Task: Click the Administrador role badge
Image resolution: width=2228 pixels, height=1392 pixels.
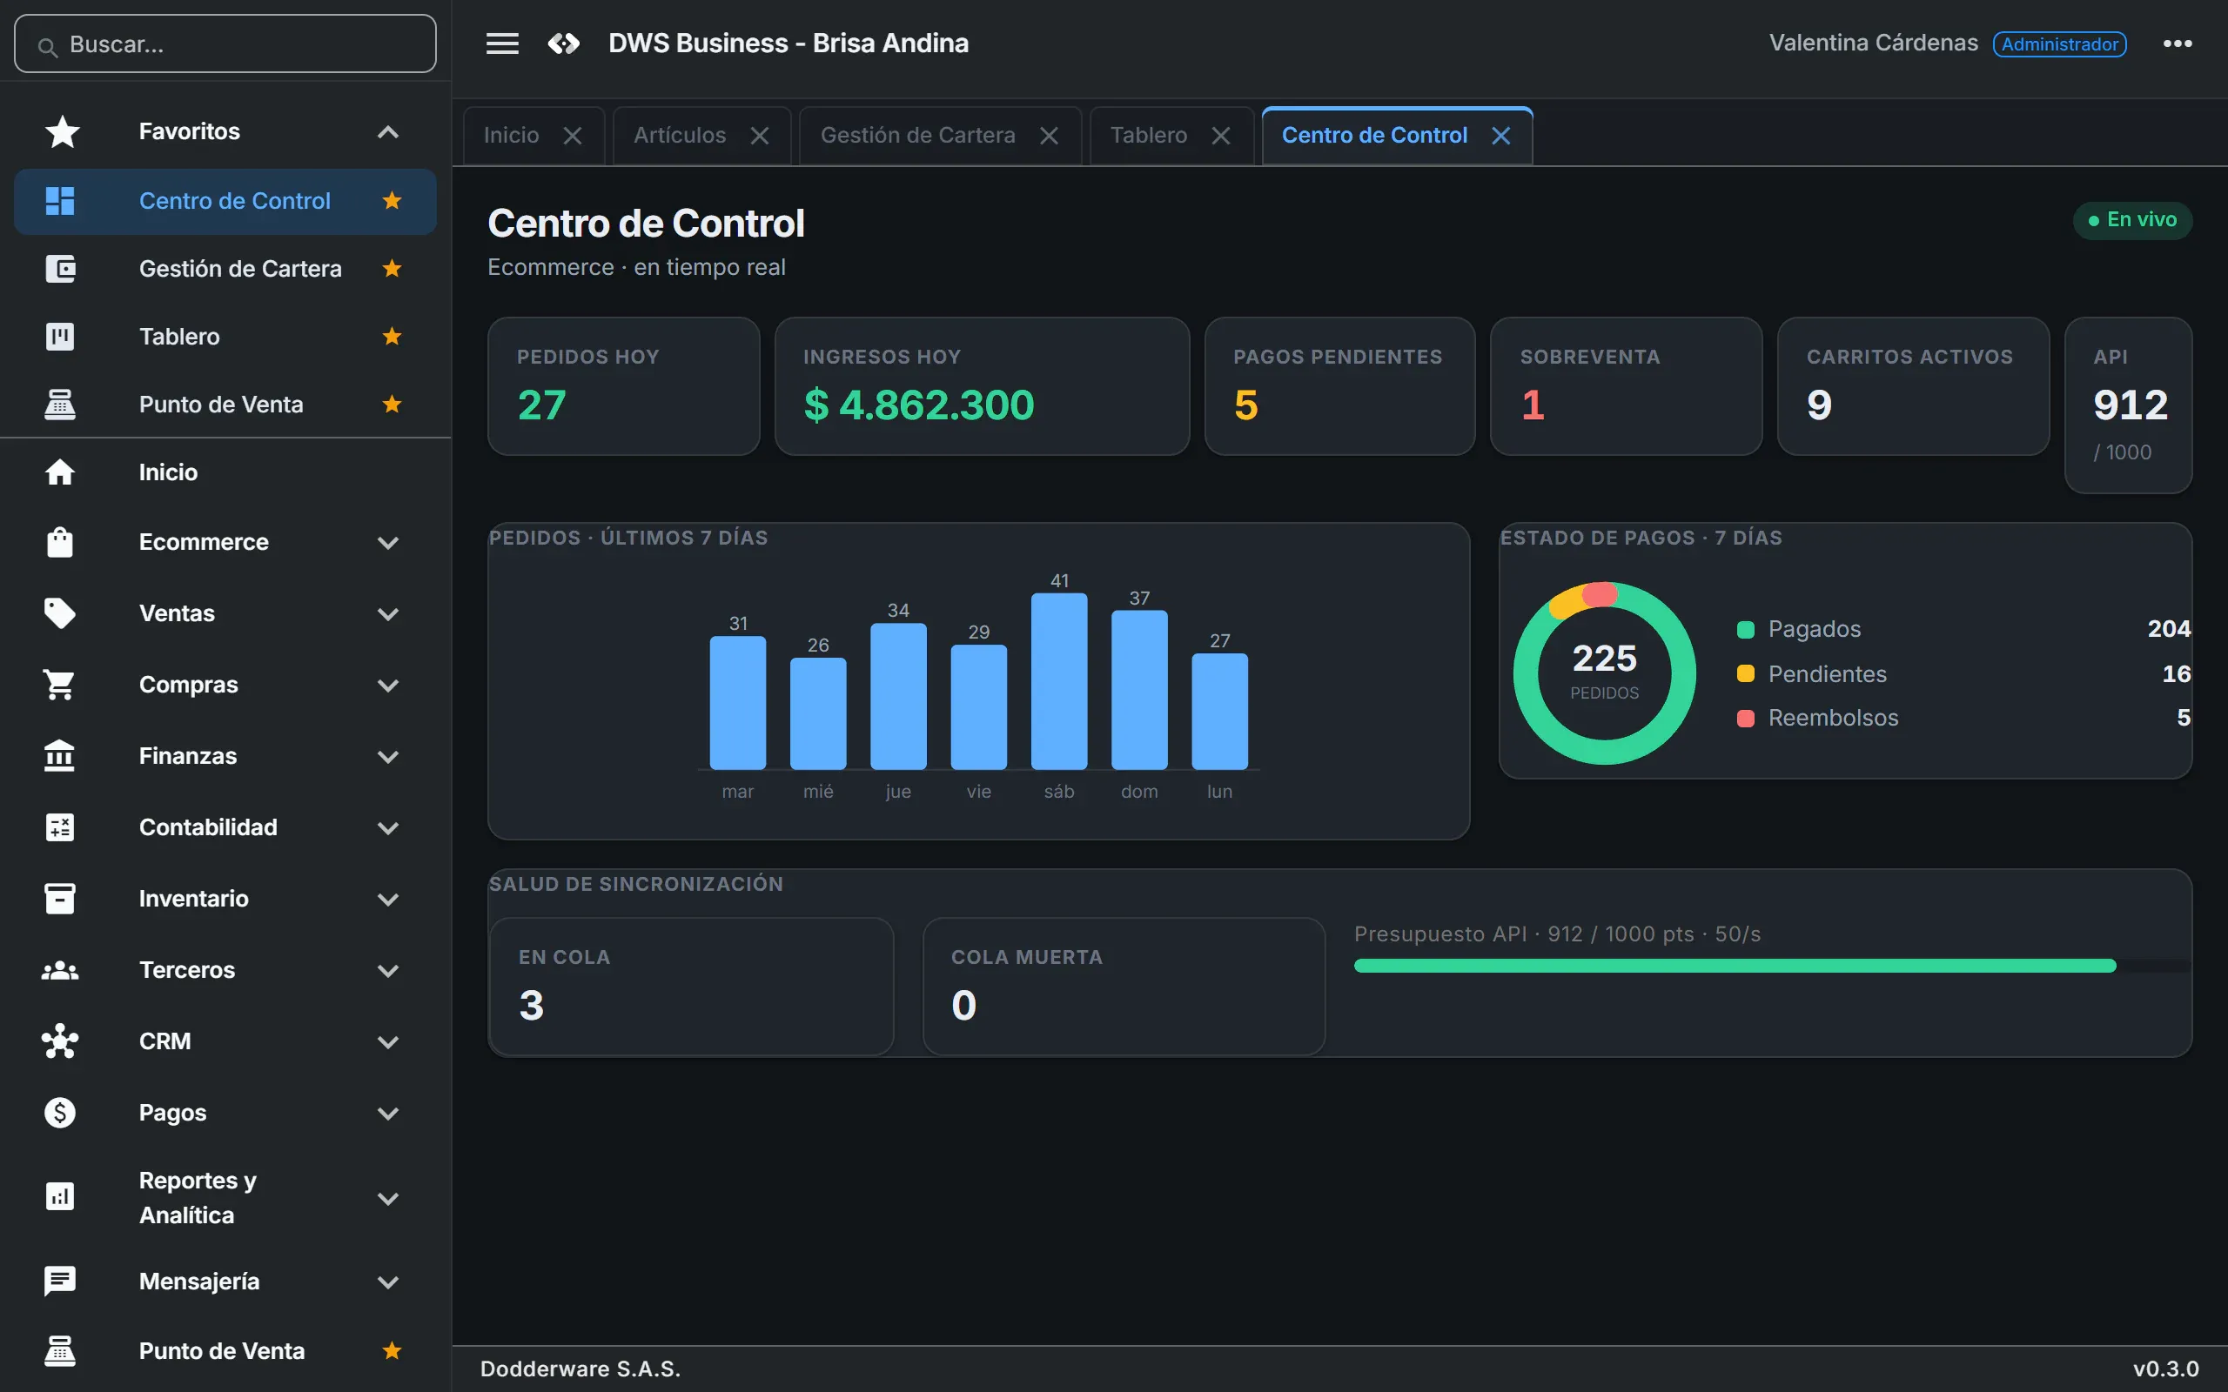Action: 2059,44
